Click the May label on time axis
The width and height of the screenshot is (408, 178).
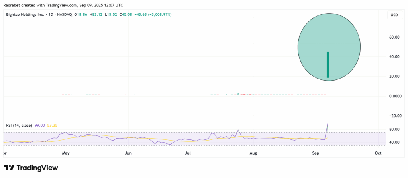coord(66,153)
